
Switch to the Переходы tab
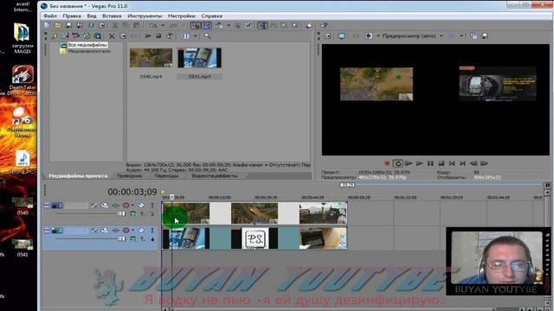click(x=166, y=175)
